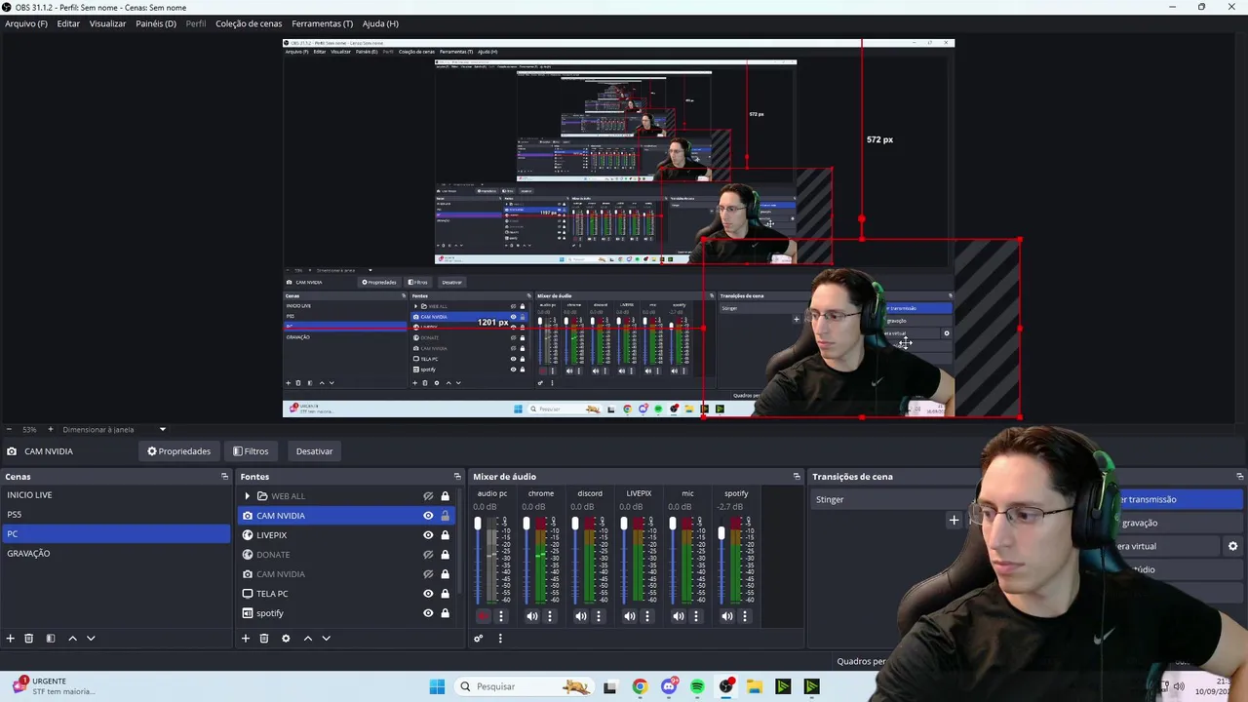The height and width of the screenshot is (702, 1248).
Task: Select the INICIO LIVE scene
Action: pos(116,495)
